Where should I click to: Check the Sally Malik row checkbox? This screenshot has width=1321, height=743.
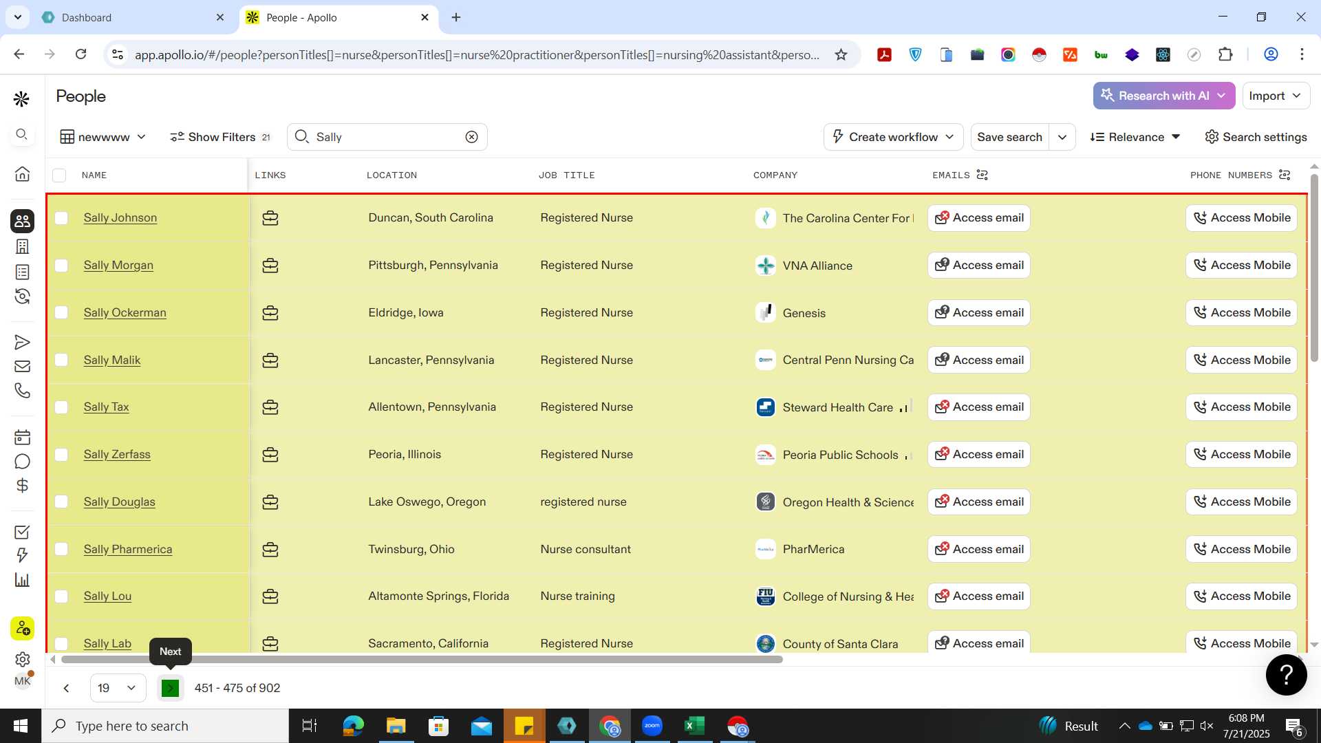[x=61, y=360]
